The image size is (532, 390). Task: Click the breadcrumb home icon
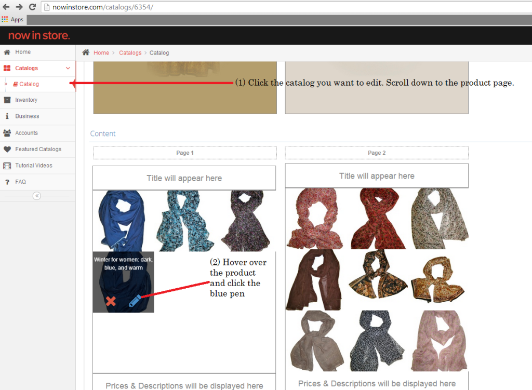click(86, 52)
